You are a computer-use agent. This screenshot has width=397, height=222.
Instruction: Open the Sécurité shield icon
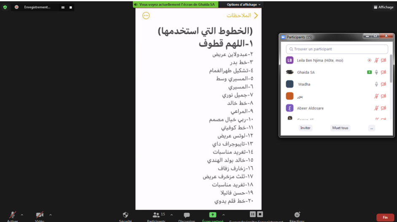click(125, 215)
